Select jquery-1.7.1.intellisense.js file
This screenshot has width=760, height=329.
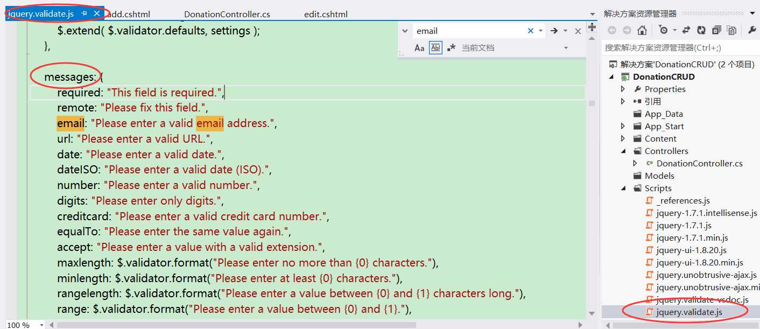tap(707, 213)
